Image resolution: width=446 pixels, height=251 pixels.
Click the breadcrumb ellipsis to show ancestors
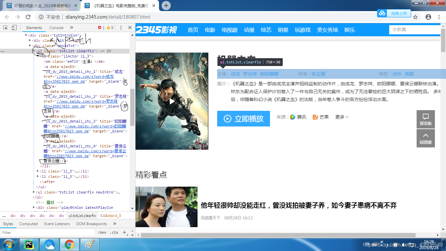click(4, 216)
